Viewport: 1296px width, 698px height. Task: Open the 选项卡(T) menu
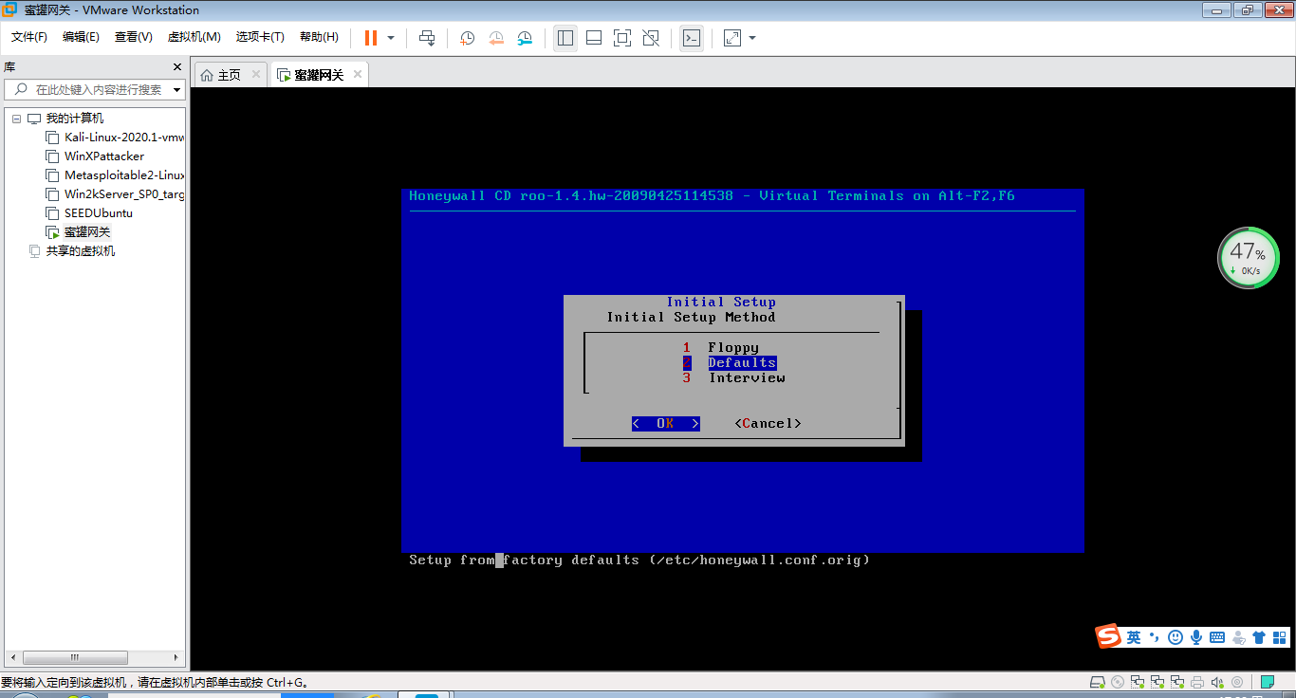point(260,37)
